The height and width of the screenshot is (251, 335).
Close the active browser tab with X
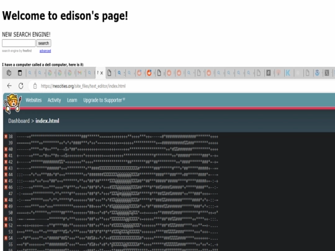point(102,73)
